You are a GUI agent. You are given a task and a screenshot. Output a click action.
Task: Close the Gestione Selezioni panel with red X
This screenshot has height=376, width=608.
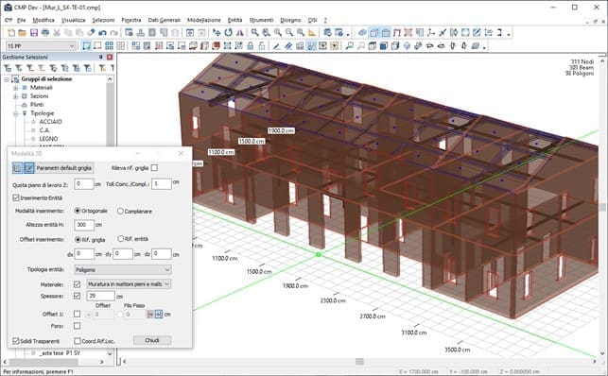(110, 57)
